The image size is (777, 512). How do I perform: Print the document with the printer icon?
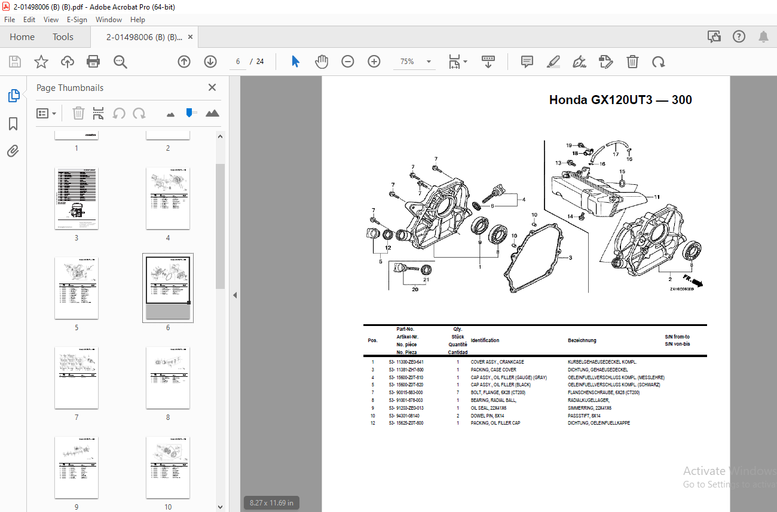(x=93, y=62)
